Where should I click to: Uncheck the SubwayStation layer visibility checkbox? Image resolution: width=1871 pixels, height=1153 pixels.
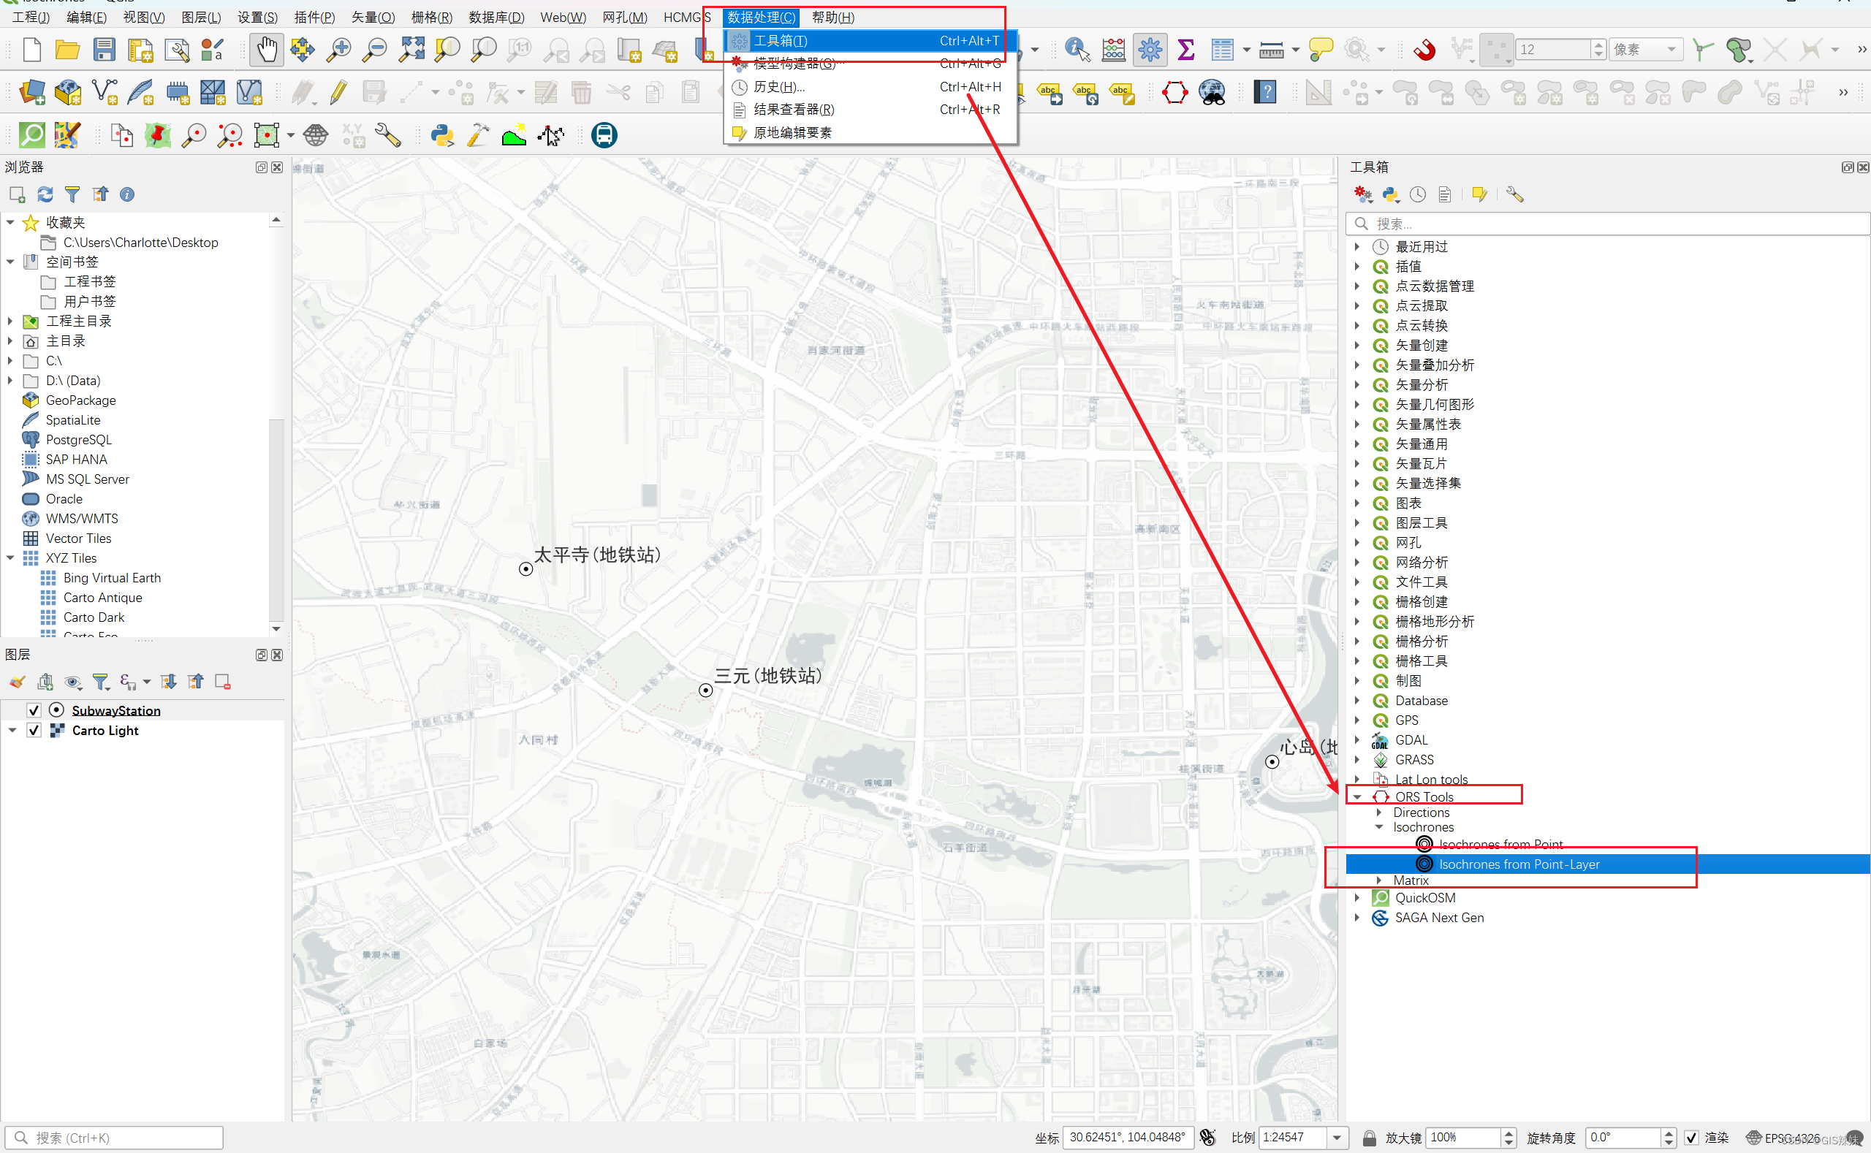coord(34,710)
